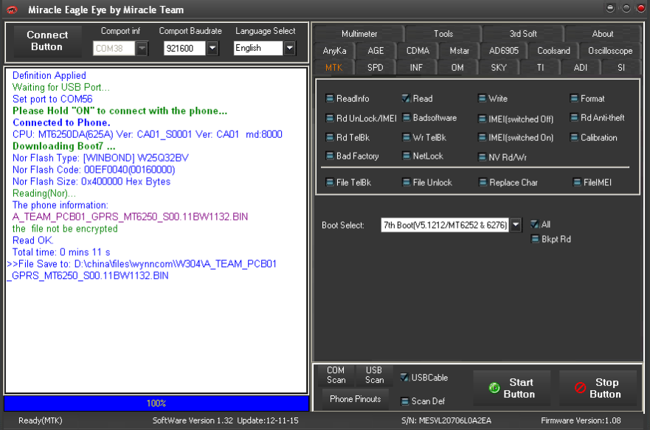Enable the Scan Def checkbox

pyautogui.click(x=405, y=401)
